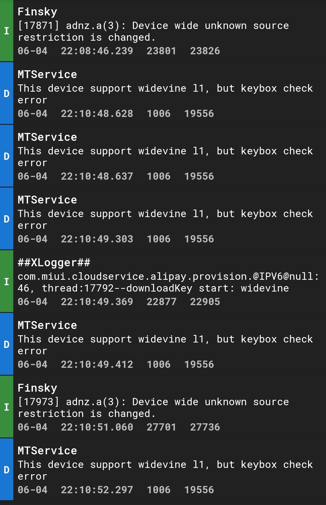The height and width of the screenshot is (505, 326).
Task: Select the MTService log at 22:10:48.637
Action: [x=163, y=156]
